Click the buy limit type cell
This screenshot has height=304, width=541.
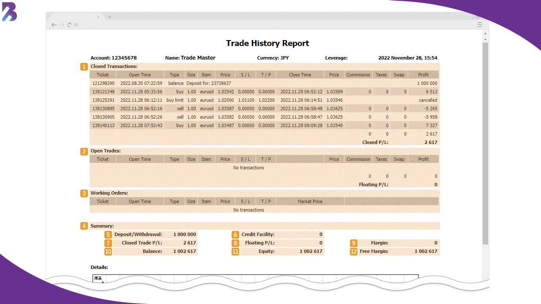coord(175,100)
